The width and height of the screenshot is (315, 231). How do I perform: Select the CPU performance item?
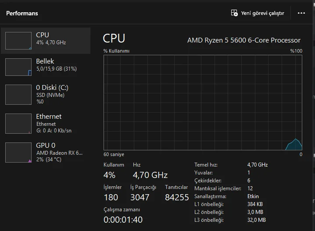48,39
